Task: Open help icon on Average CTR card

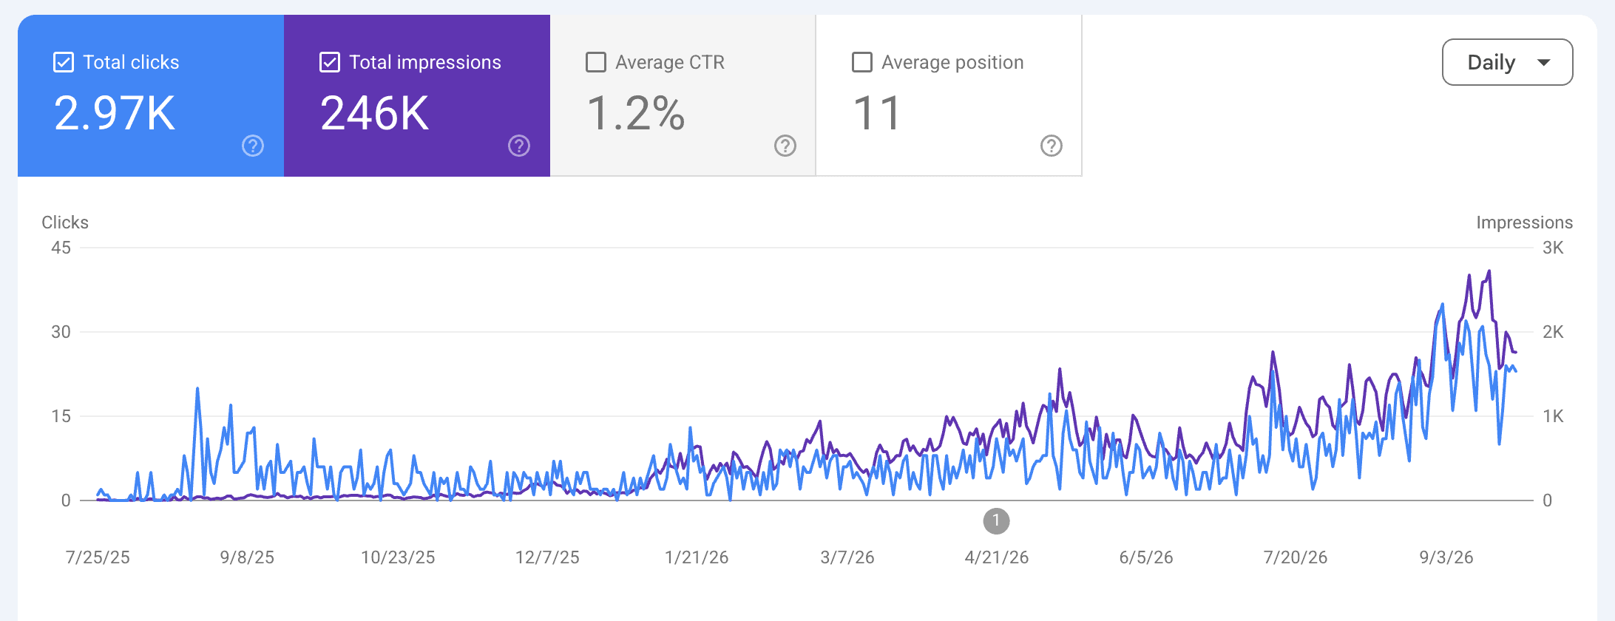Action: [785, 146]
